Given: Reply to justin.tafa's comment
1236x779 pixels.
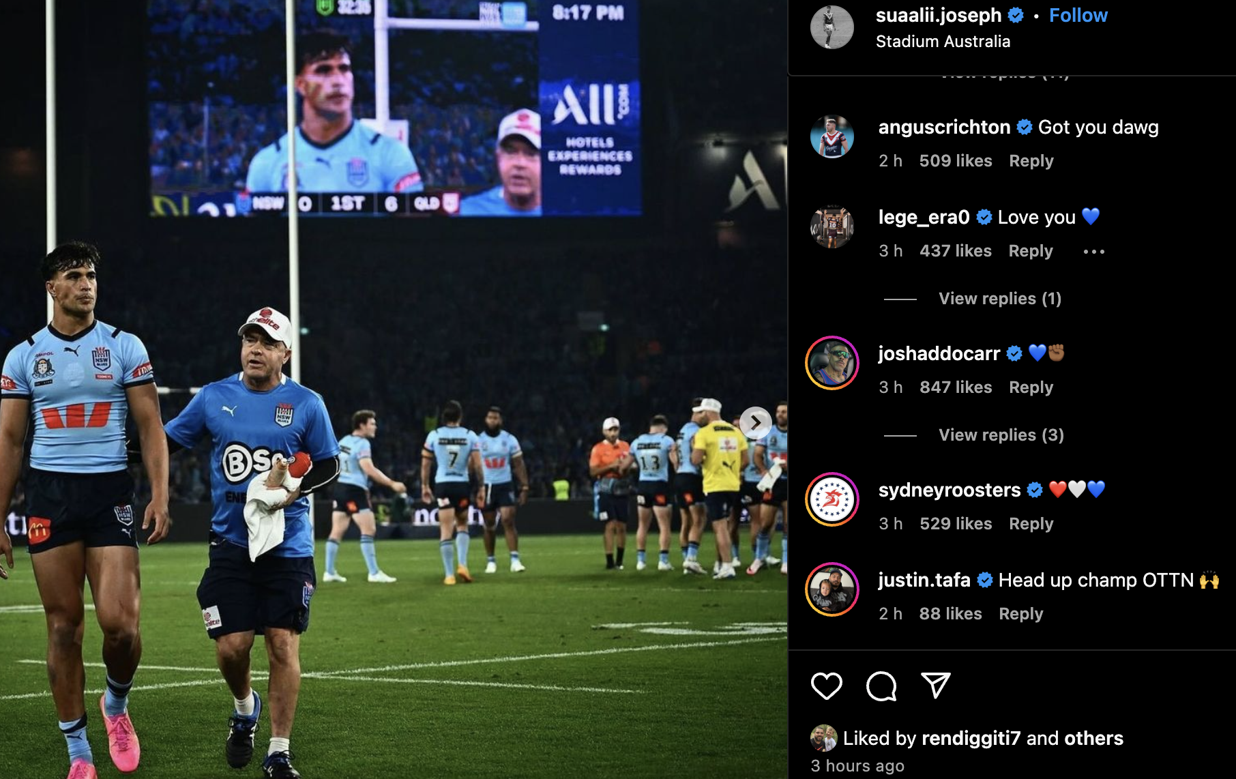Looking at the screenshot, I should coord(1021,614).
